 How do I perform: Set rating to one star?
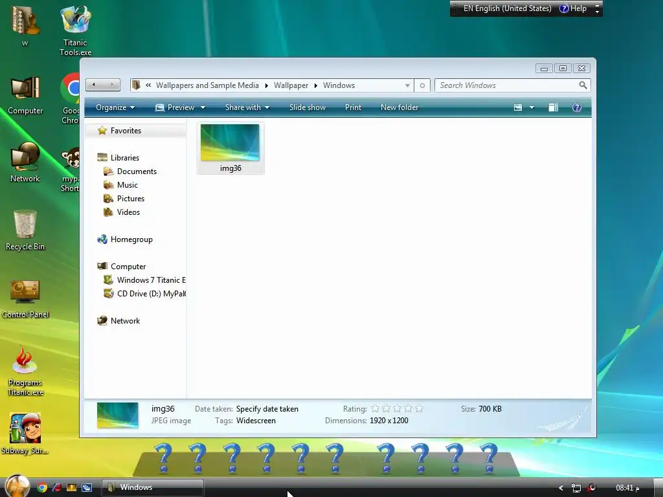375,409
